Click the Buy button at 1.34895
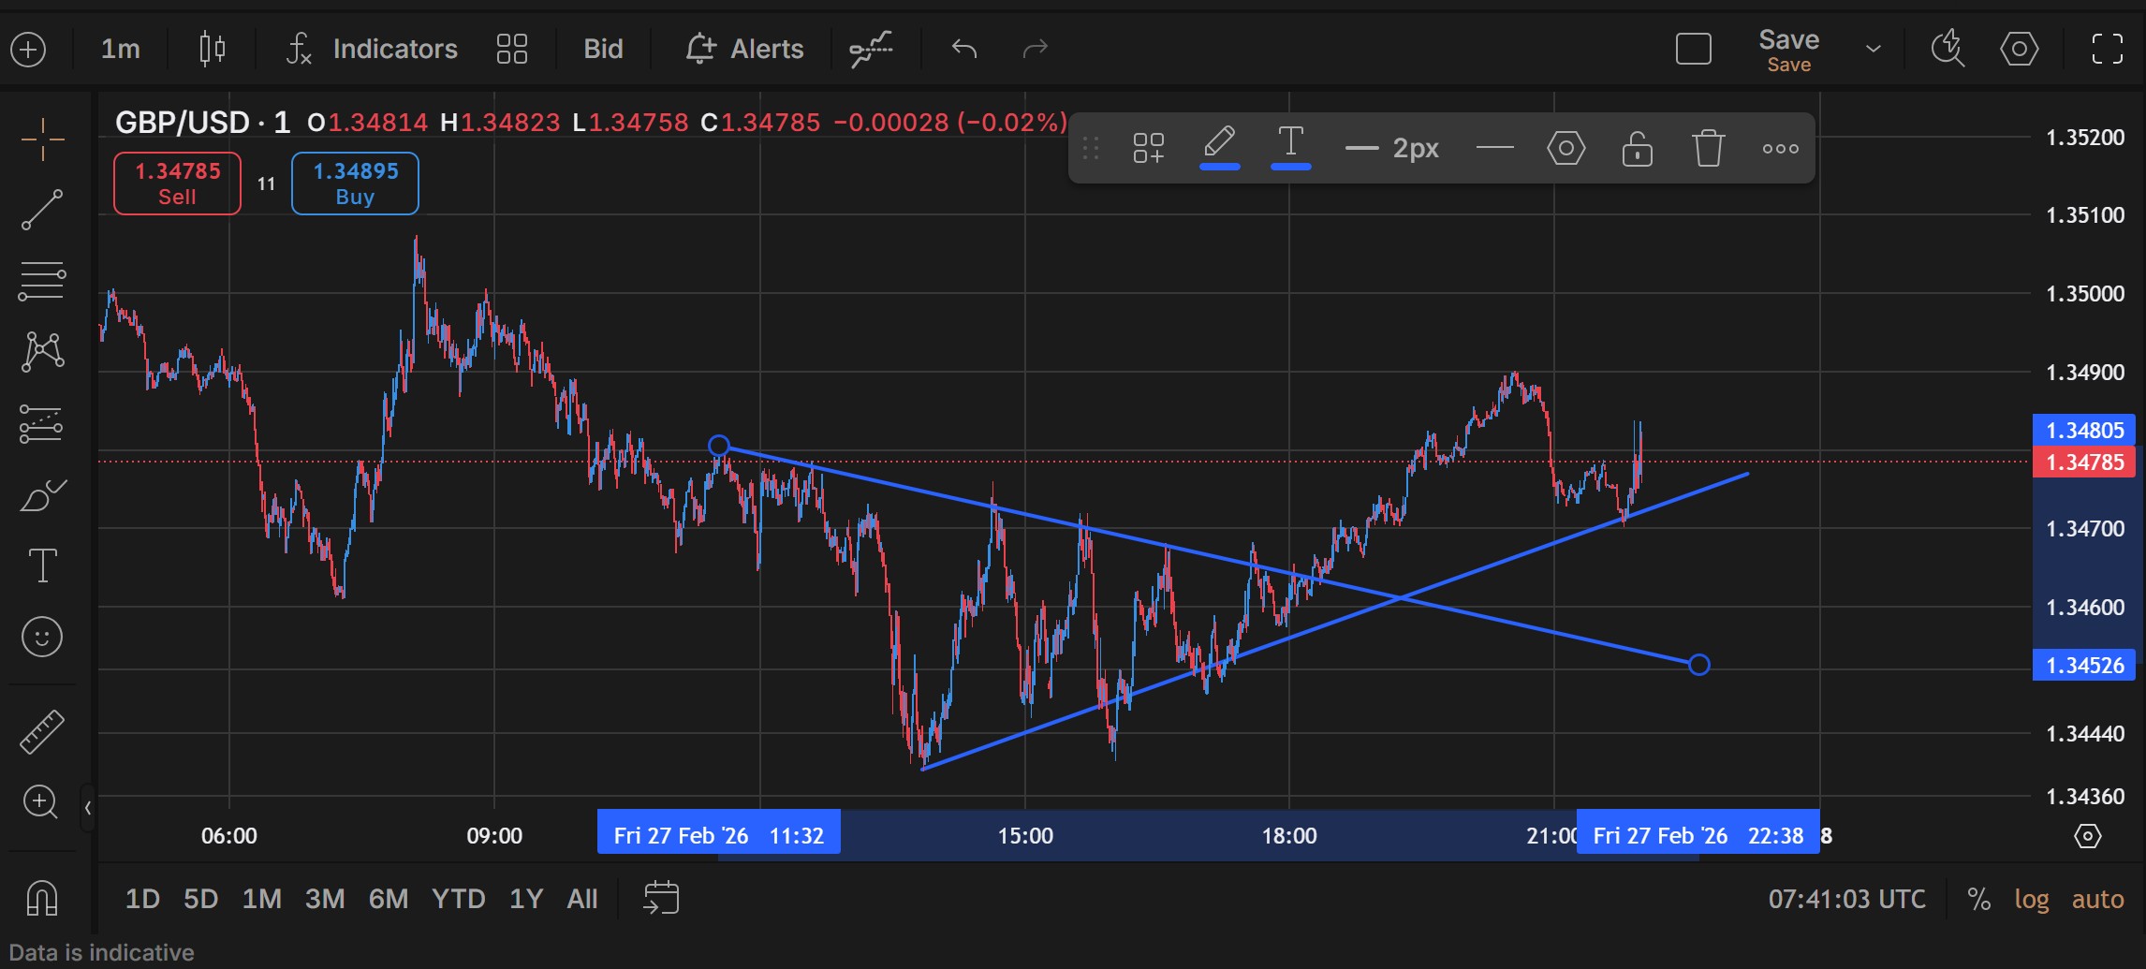Screen dimensions: 2146x969 [355, 183]
